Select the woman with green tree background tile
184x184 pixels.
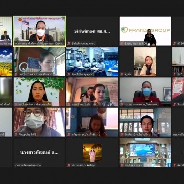pyautogui.click(x=39, y=92)
